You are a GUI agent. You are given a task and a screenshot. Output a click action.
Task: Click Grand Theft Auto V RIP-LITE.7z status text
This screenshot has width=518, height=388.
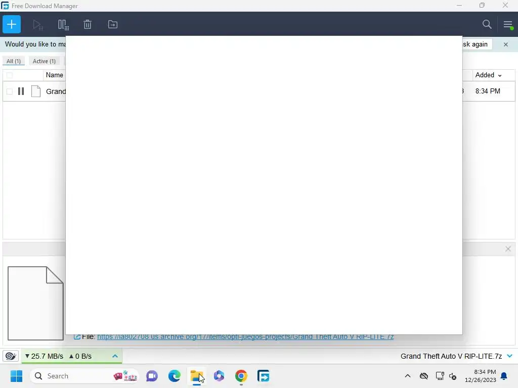451,356
